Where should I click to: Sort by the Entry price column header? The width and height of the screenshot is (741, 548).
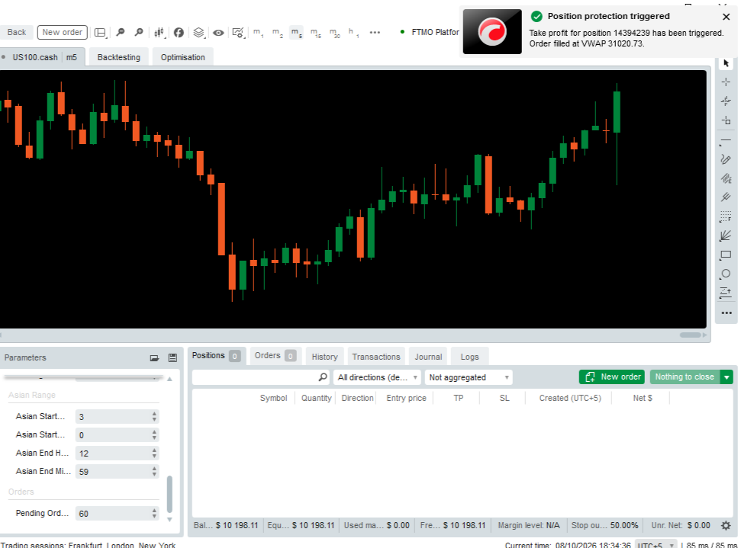(406, 398)
